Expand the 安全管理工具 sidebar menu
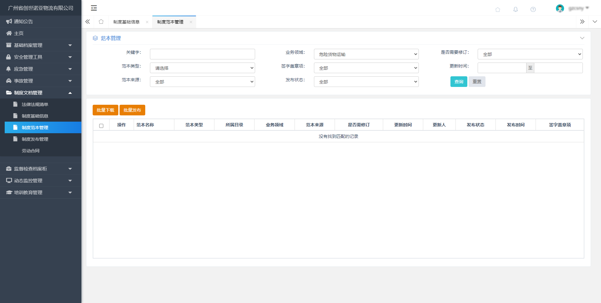The image size is (601, 303). point(40,57)
